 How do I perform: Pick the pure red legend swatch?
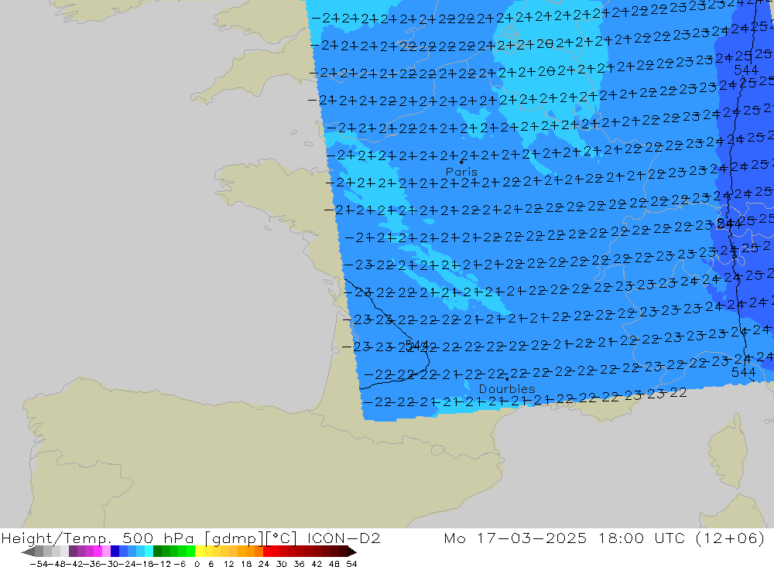267,552
